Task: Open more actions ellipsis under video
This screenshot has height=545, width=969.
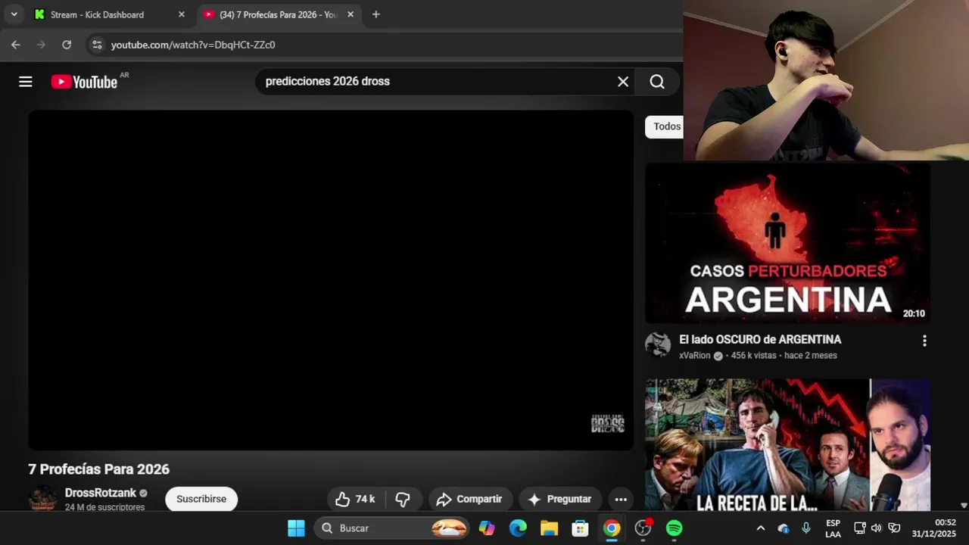Action: point(621,499)
